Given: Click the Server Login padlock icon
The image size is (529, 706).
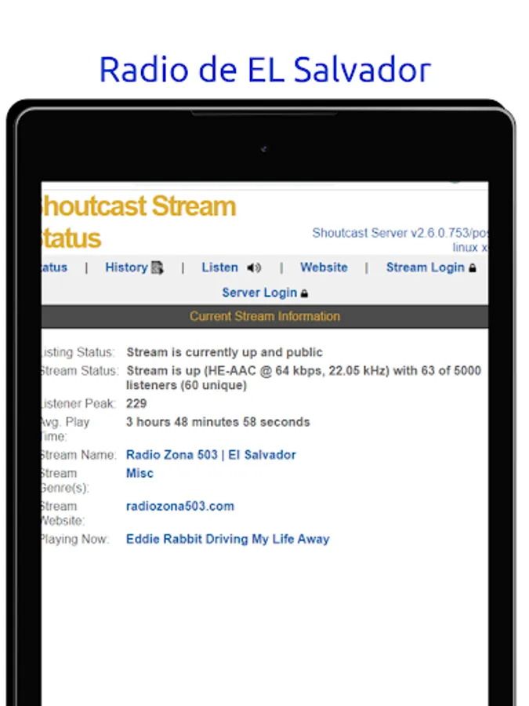Looking at the screenshot, I should tap(304, 293).
